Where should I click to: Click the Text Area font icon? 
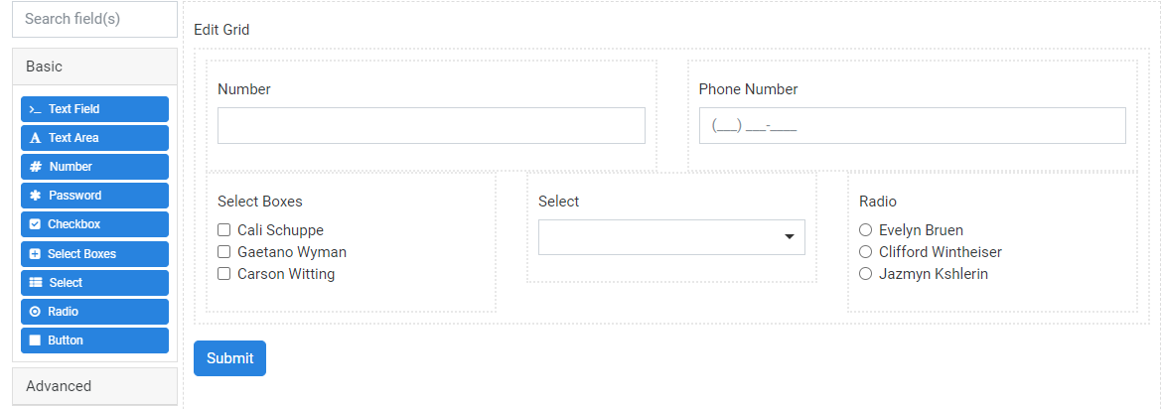(x=35, y=139)
